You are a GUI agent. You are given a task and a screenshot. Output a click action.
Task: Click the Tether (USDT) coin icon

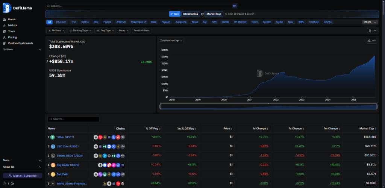coord(53,137)
